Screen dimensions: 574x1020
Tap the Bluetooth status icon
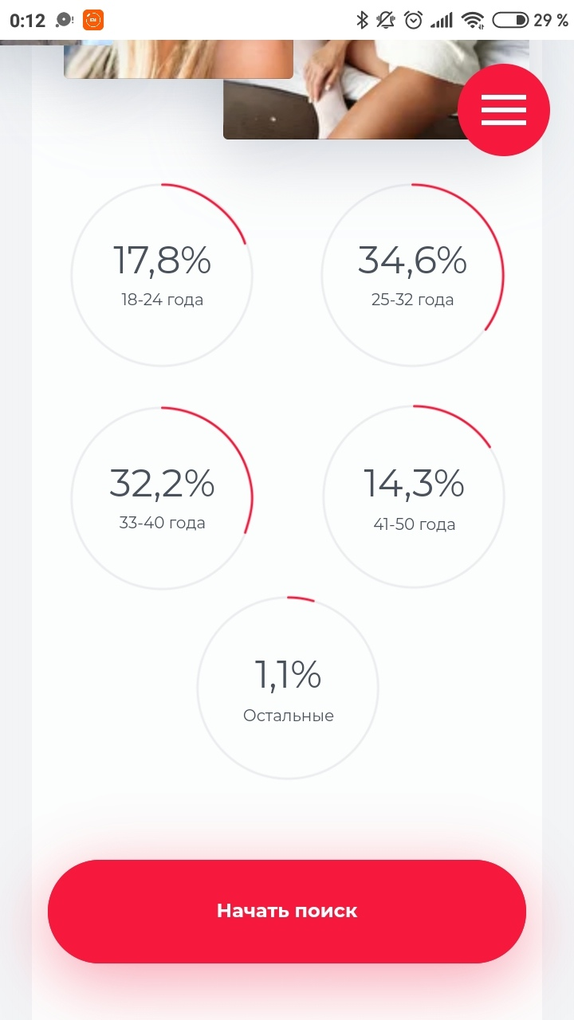pos(362,20)
